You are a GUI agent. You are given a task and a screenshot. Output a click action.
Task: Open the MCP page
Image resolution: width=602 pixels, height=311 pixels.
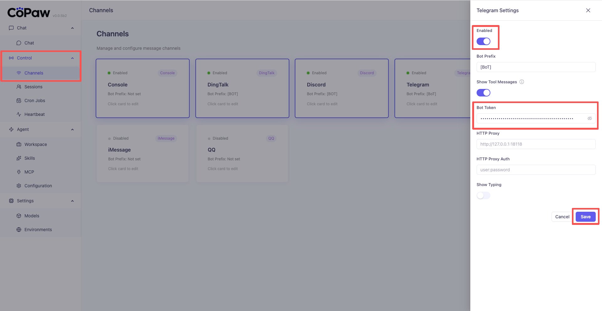point(41,172)
